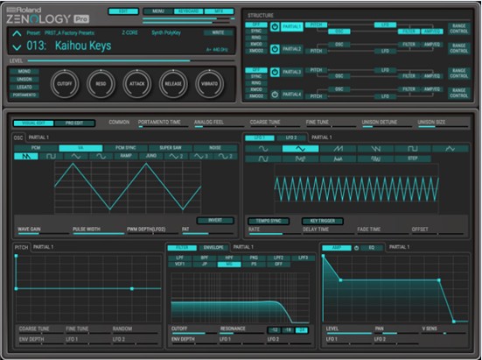Select the triangle oscillator waveform icon

click(x=76, y=156)
